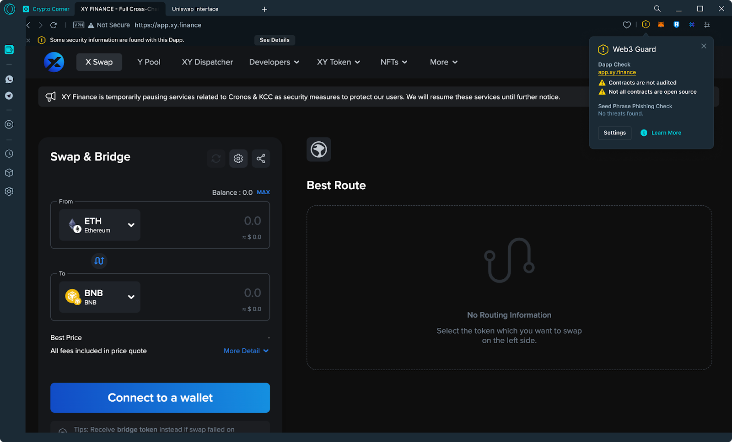Expand the NFTs menu
The width and height of the screenshot is (732, 442).
394,62
